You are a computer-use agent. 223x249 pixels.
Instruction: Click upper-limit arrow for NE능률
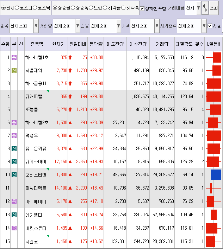[70, 109]
